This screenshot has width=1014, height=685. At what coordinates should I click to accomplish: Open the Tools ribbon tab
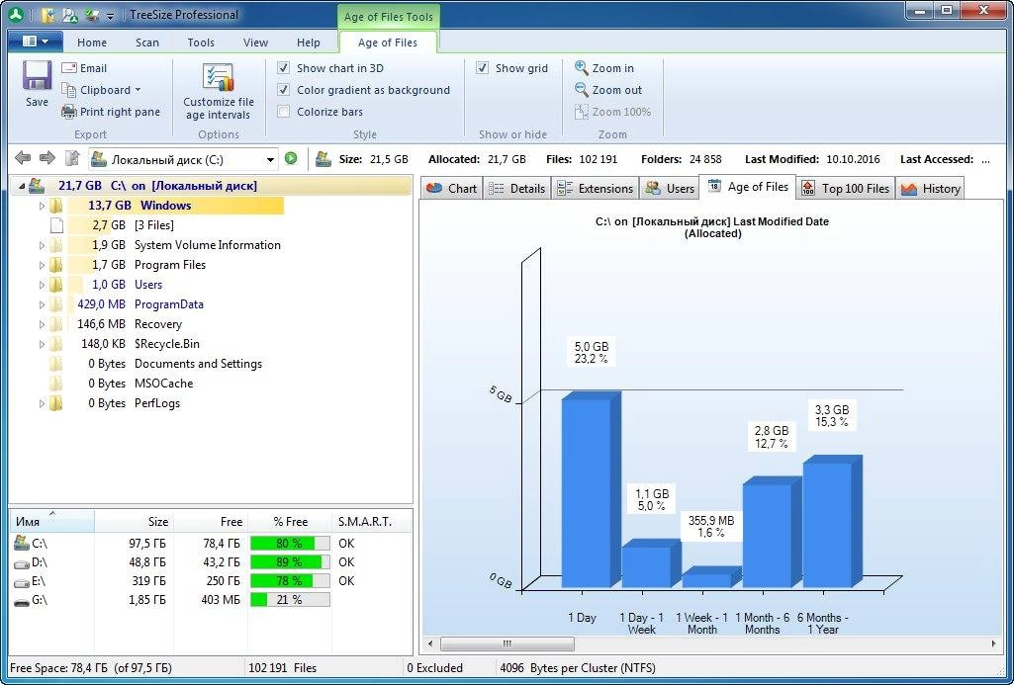(201, 43)
